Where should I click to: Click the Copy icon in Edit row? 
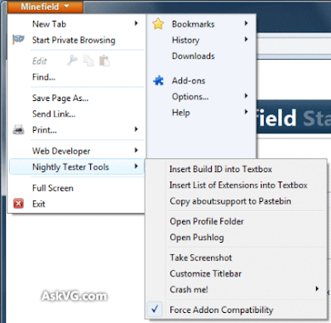point(89,60)
